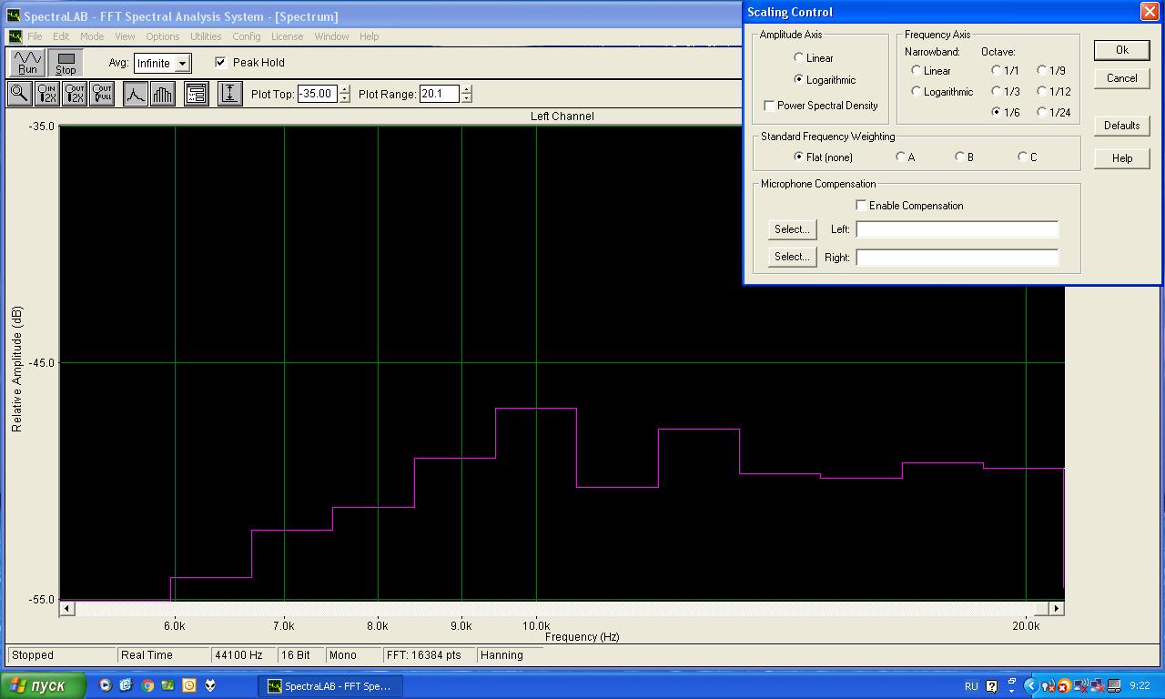The height and width of the screenshot is (699, 1165).
Task: Increase Plot Top with up arrow
Action: coord(344,89)
